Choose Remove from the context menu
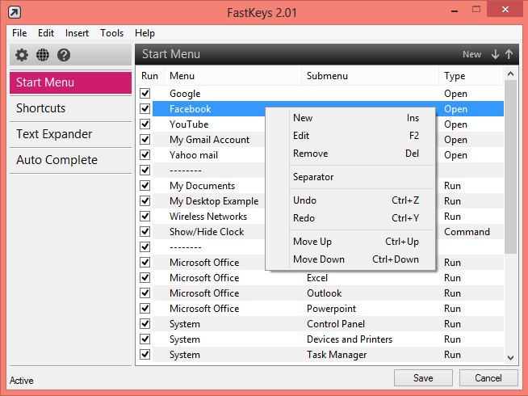The image size is (528, 396). click(310, 154)
